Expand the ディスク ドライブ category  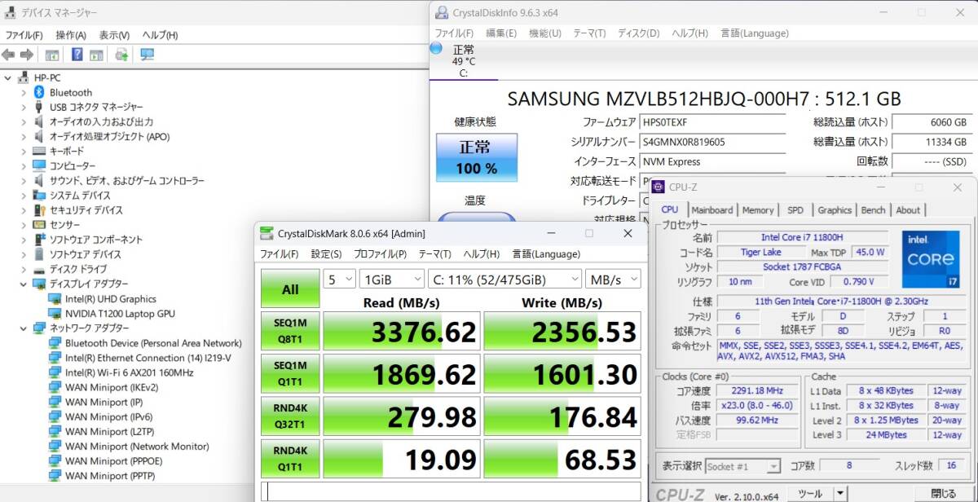pos(24,269)
